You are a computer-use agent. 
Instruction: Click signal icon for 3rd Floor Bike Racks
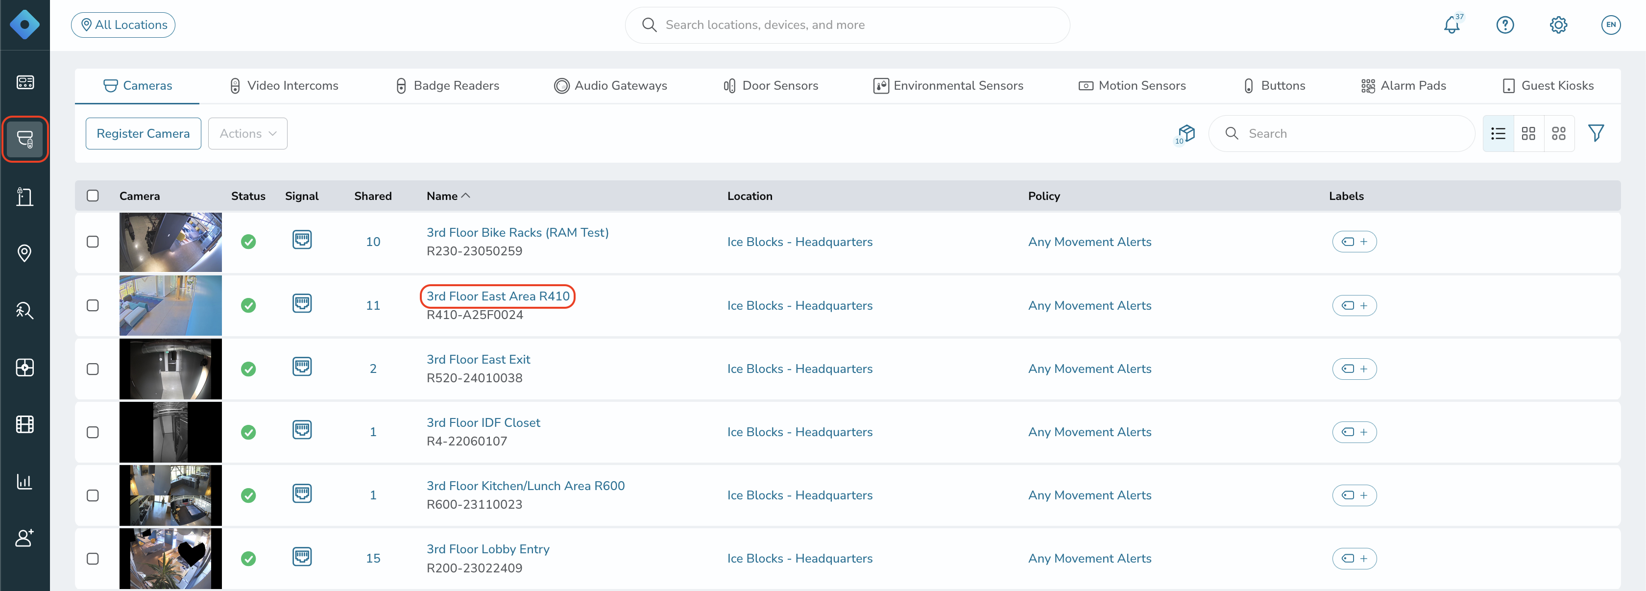click(x=302, y=240)
